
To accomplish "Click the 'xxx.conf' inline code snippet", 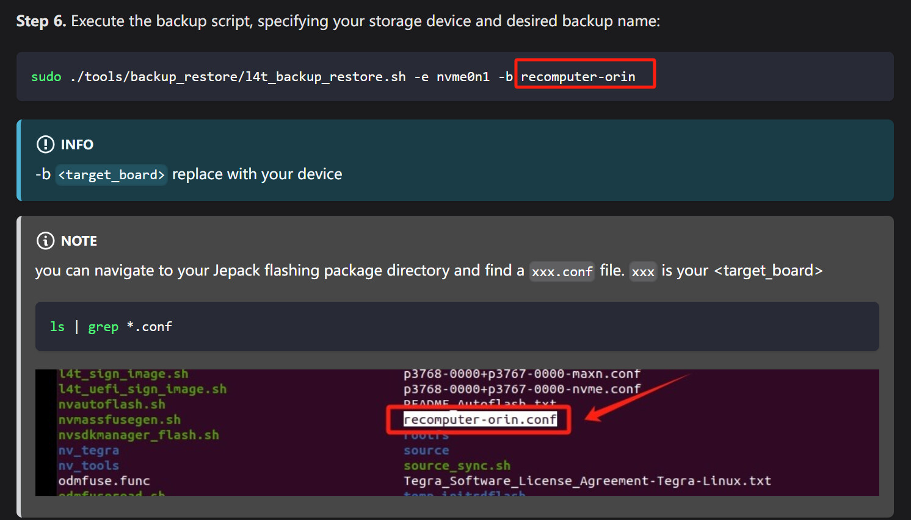I will 562,271.
